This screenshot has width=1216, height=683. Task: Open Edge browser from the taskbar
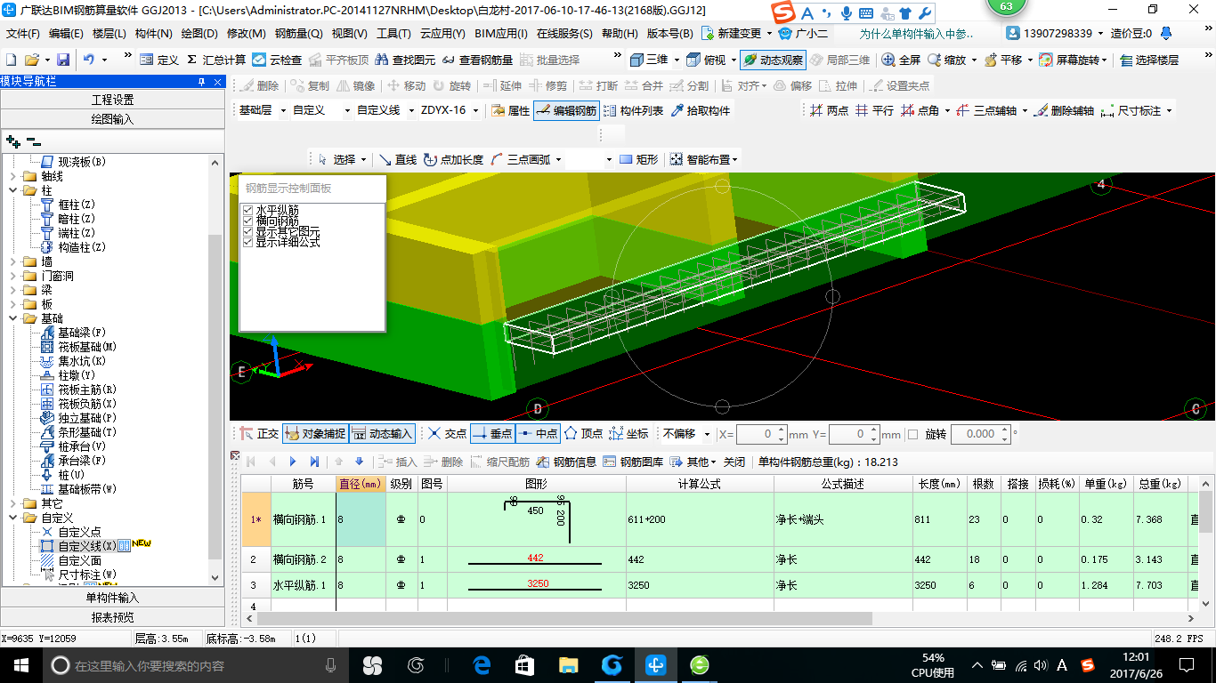(x=482, y=664)
